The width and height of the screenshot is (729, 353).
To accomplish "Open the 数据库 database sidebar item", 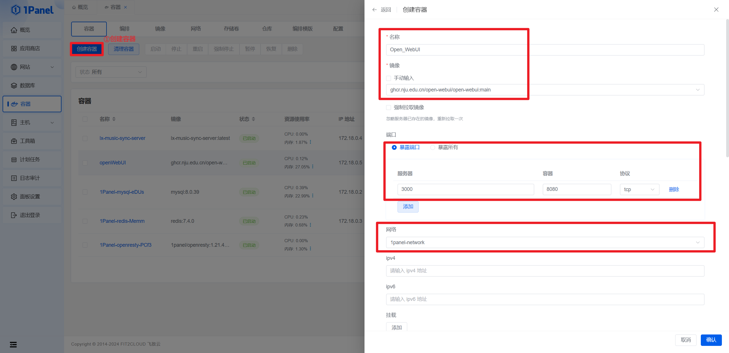I will point(32,85).
